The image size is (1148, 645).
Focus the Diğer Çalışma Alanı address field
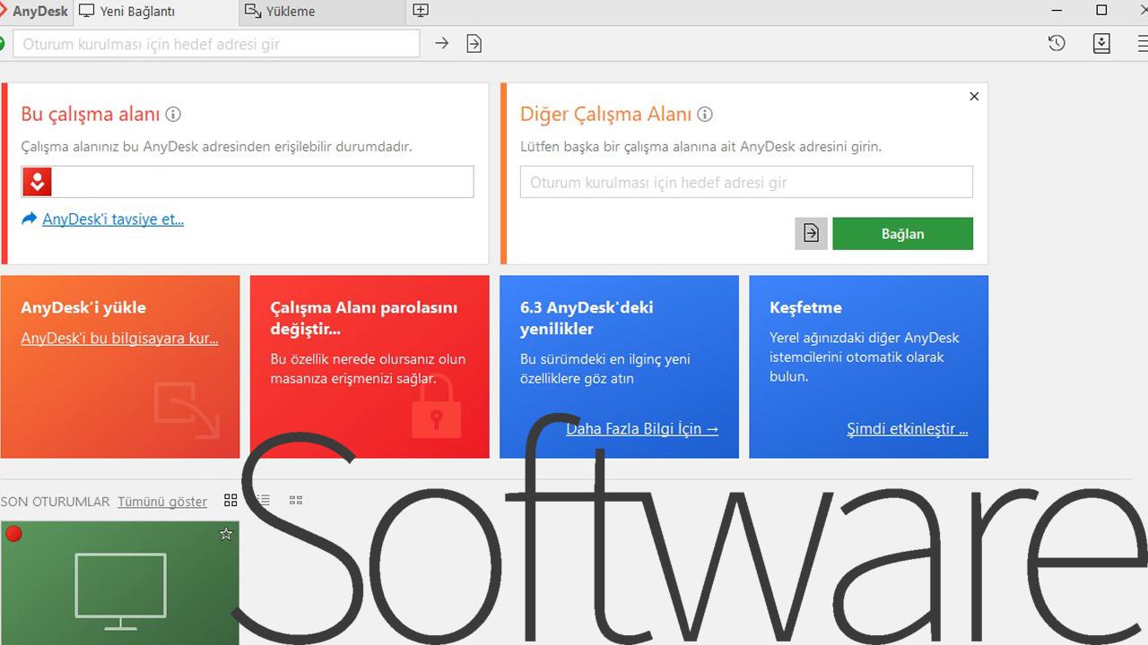[x=746, y=182]
